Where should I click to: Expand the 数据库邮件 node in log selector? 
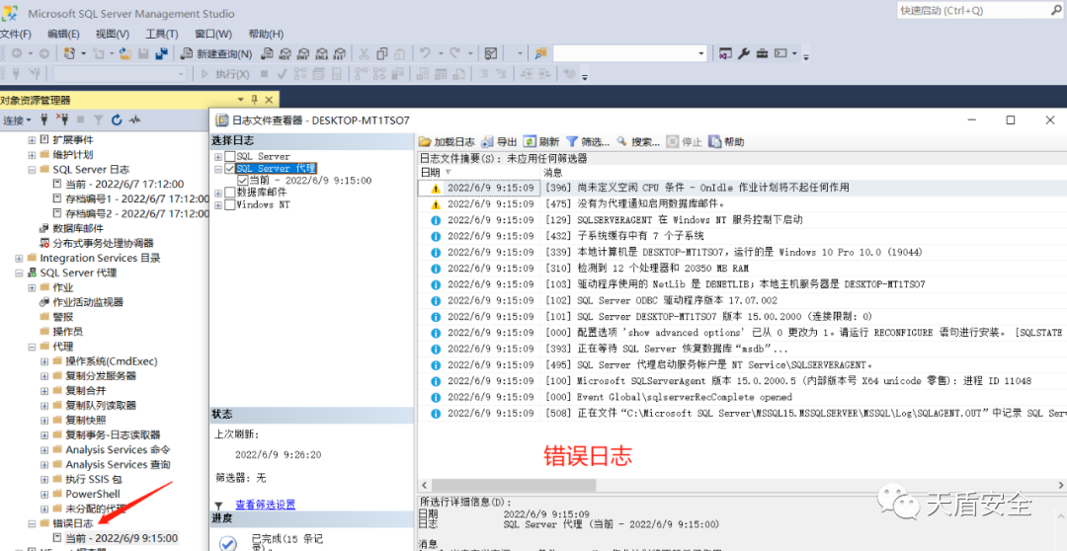click(x=218, y=193)
